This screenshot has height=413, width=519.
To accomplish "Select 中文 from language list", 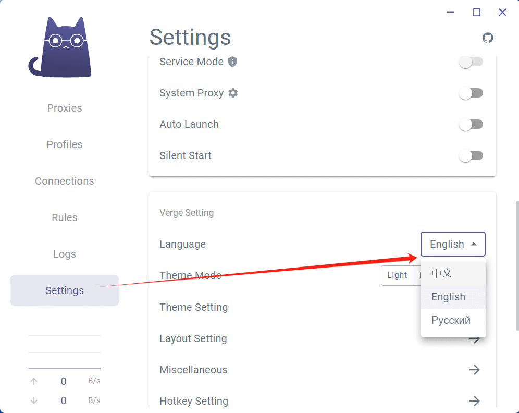I will tap(442, 273).
